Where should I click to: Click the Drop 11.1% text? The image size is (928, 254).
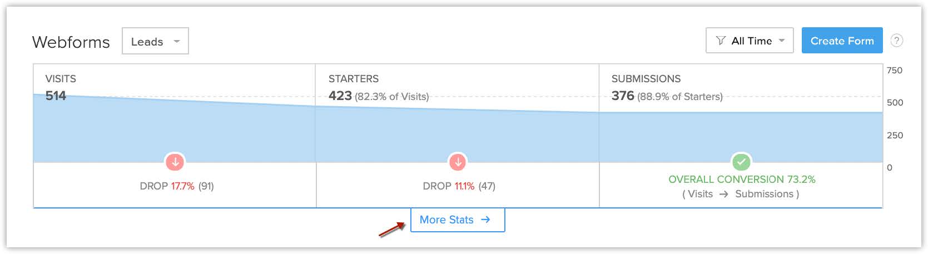pyautogui.click(x=459, y=186)
